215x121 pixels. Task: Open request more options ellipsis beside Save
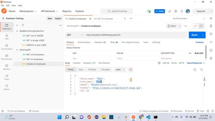(185, 26)
